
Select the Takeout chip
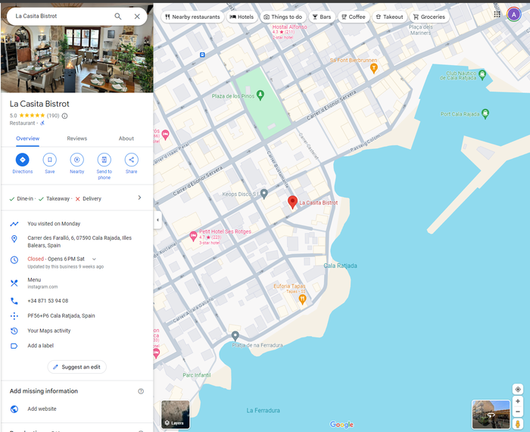389,17
